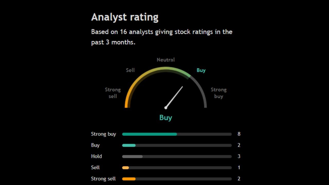The width and height of the screenshot is (329, 185).
Task: Click the count 8 for Strong buy
Action: [239, 134]
